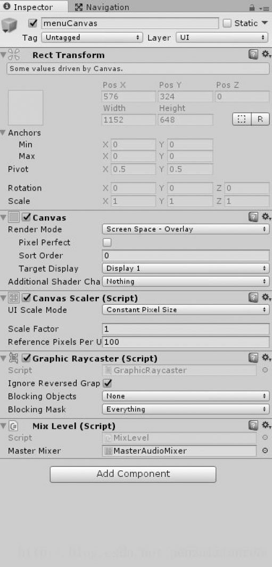Screen dimensions: 272x567
Task: Open the Render Mode dropdown
Action: click(186, 229)
